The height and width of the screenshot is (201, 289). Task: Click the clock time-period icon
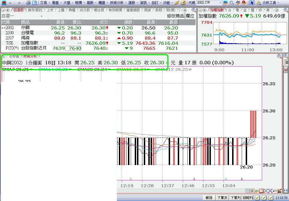pyautogui.click(x=261, y=191)
